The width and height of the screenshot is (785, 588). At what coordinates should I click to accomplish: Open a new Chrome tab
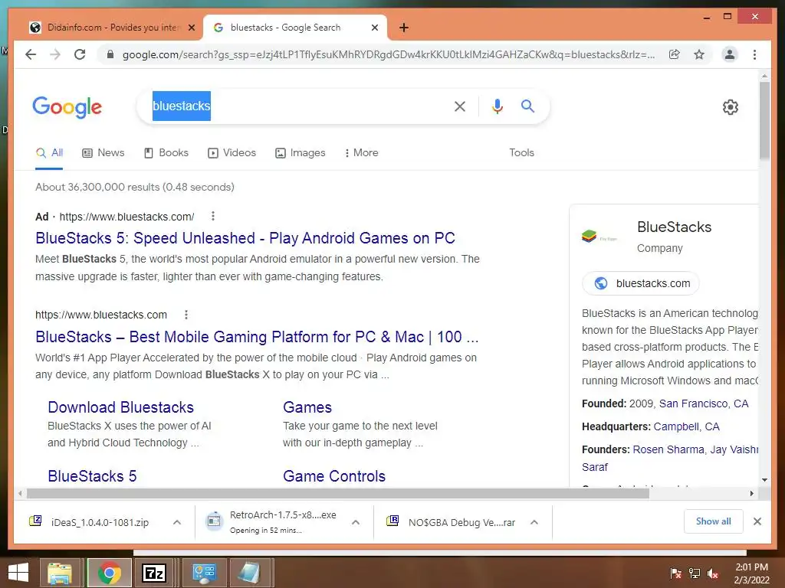[404, 28]
